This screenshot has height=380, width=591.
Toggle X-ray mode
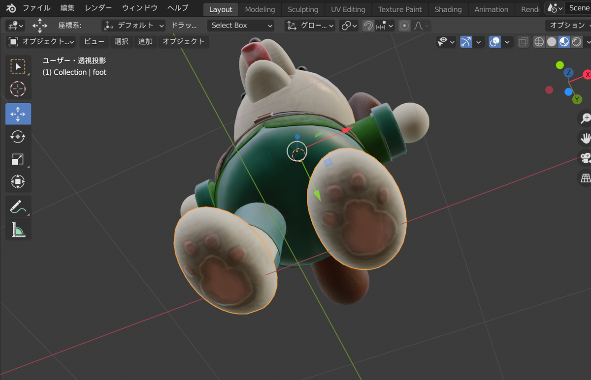coord(523,42)
